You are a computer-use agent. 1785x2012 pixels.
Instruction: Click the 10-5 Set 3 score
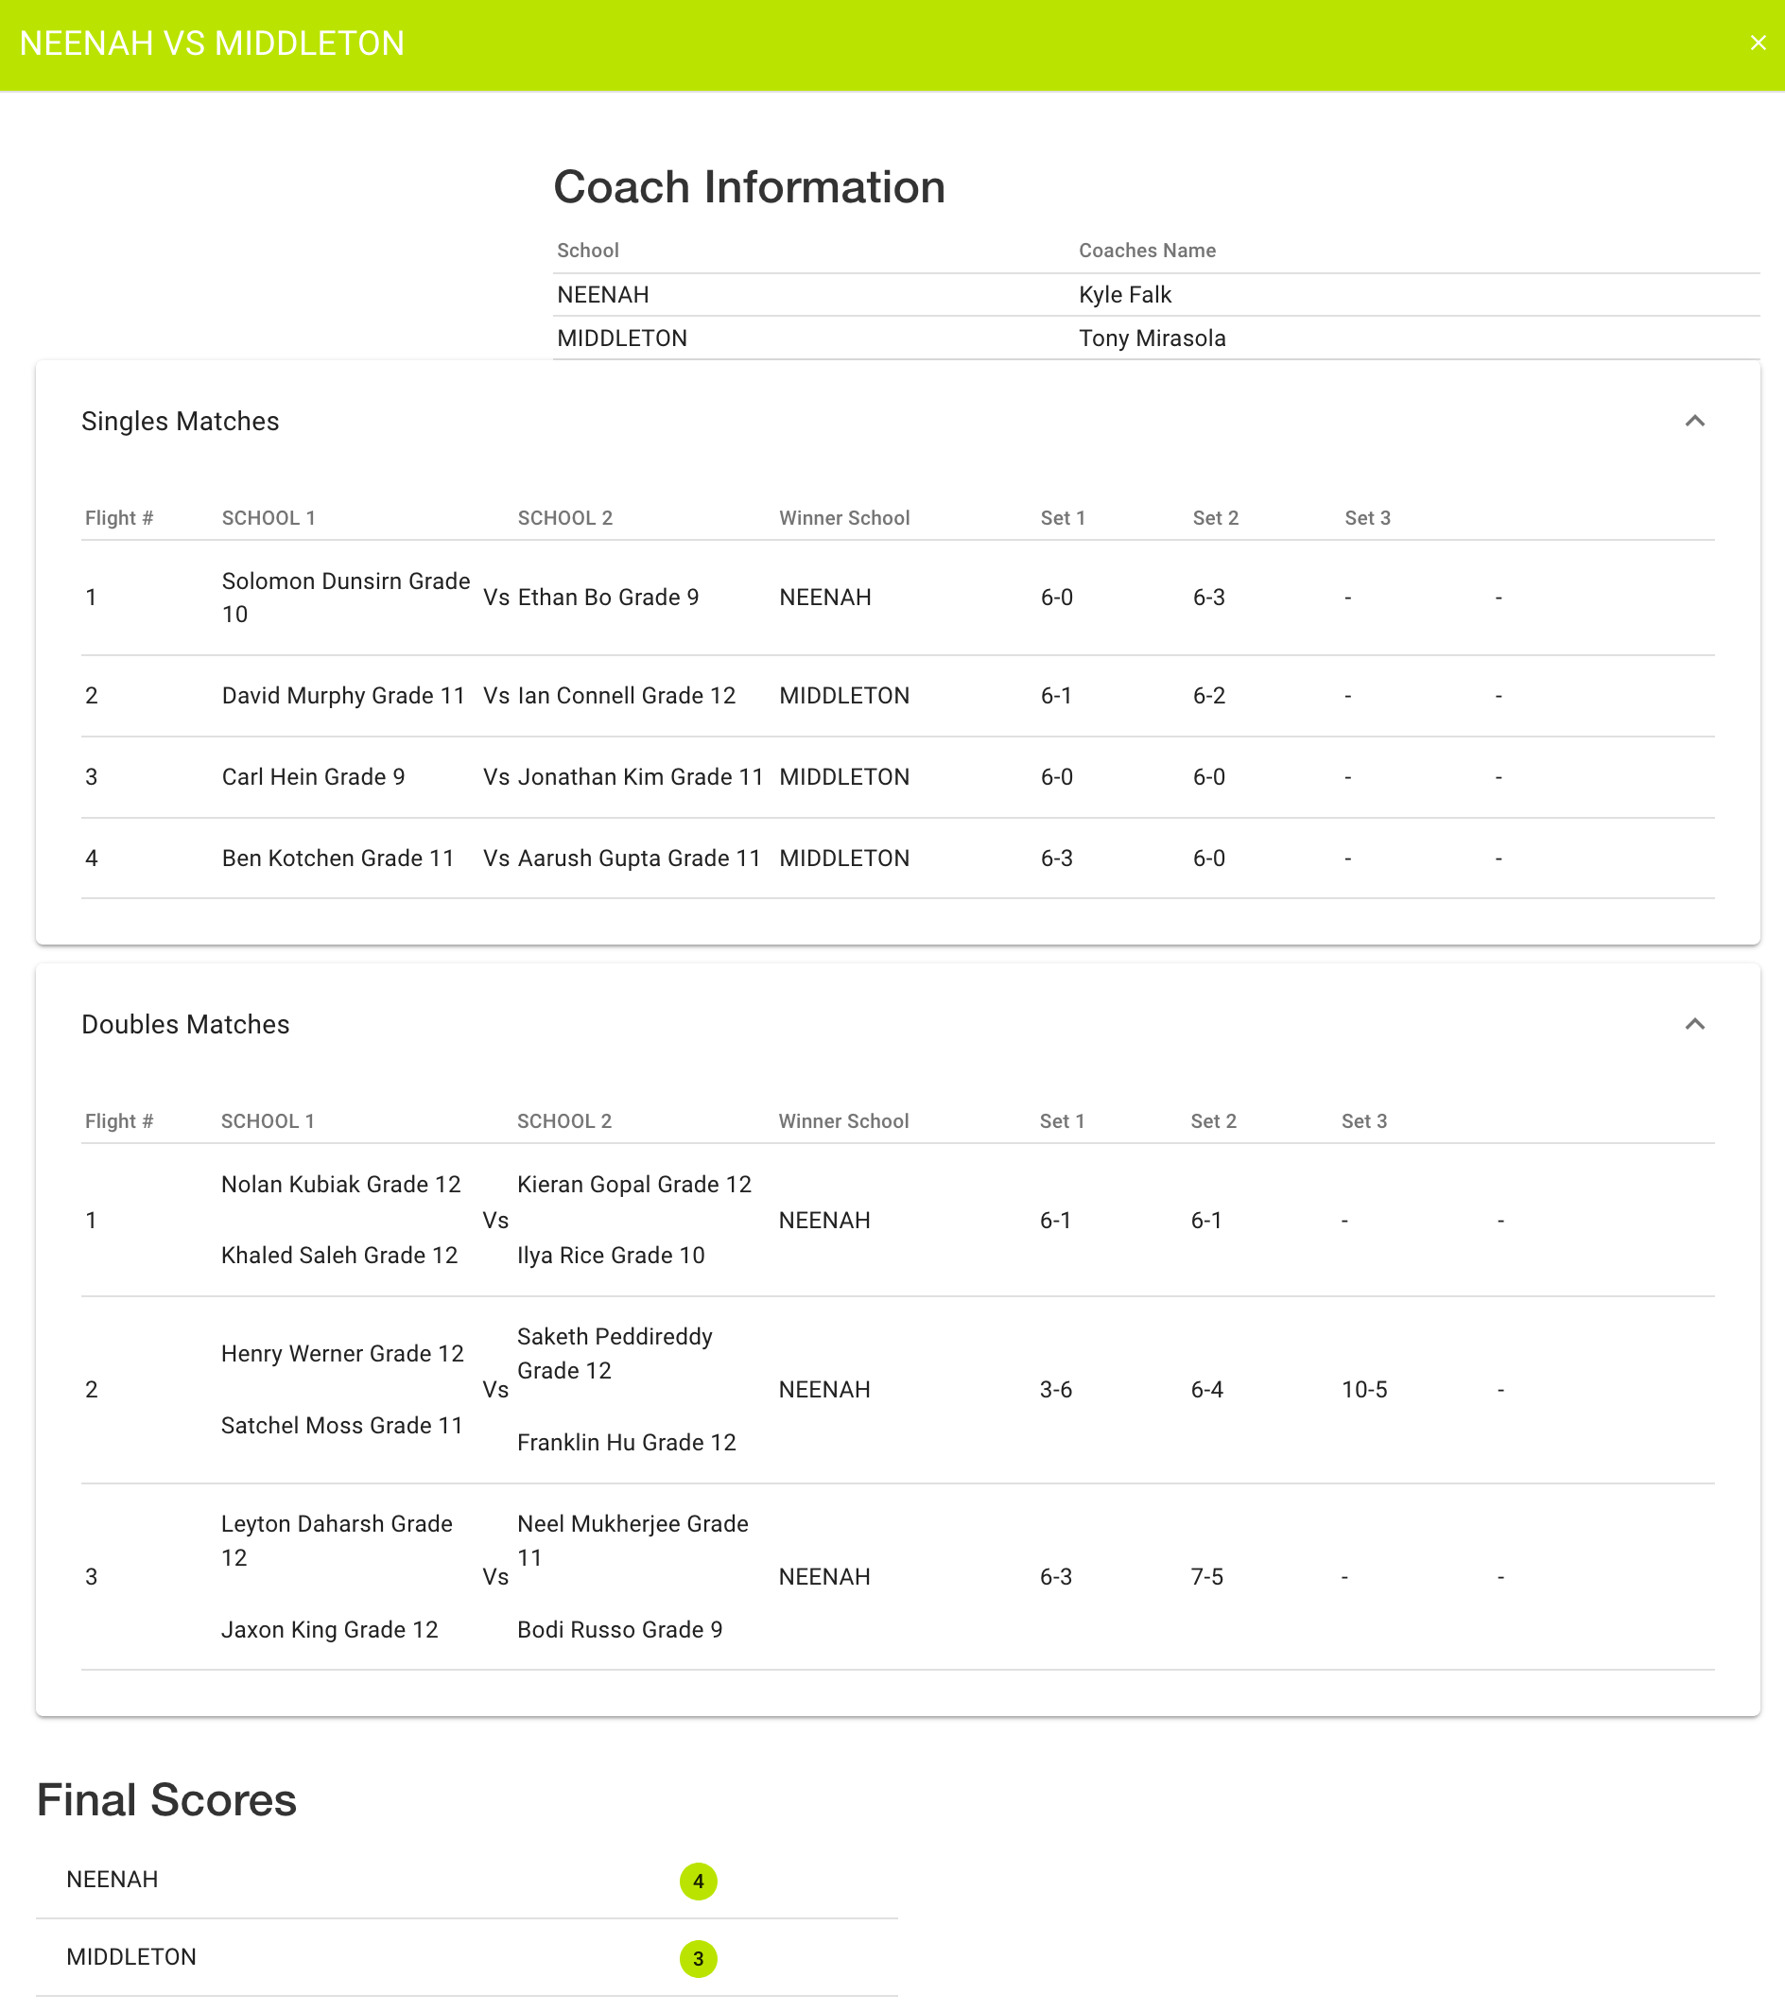point(1363,1390)
